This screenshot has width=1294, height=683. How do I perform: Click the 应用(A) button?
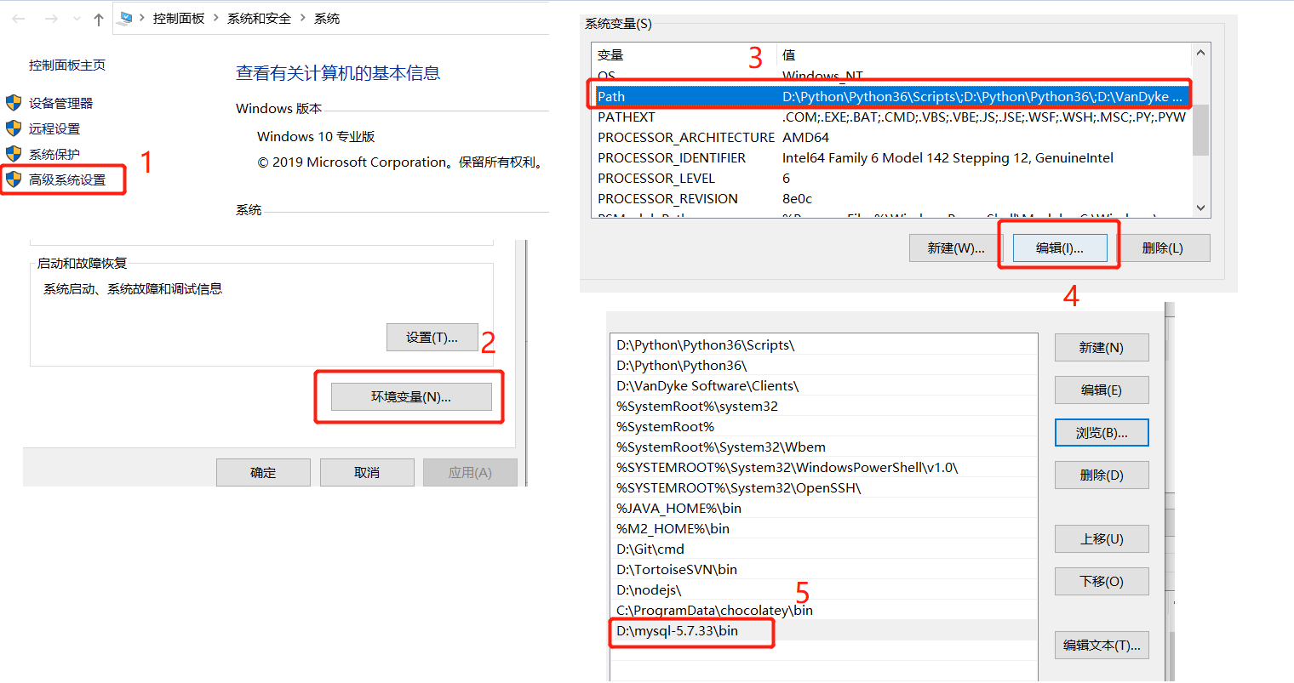click(470, 473)
